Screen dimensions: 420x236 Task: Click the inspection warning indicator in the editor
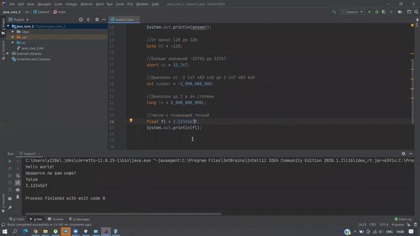tap(412, 25)
